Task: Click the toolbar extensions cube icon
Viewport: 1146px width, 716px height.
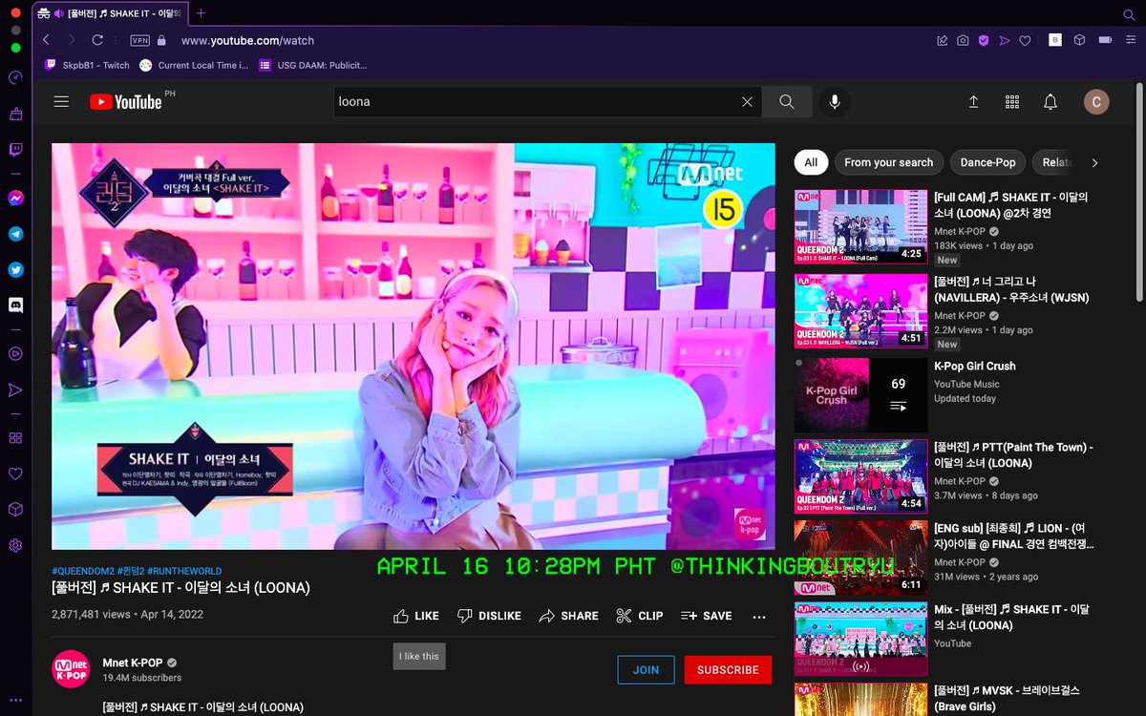Action: [x=1079, y=40]
